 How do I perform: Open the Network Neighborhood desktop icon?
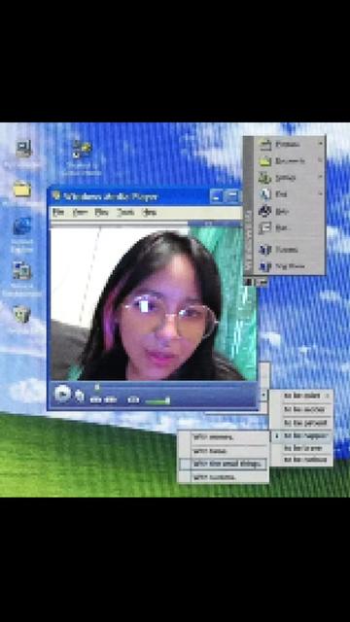21,271
